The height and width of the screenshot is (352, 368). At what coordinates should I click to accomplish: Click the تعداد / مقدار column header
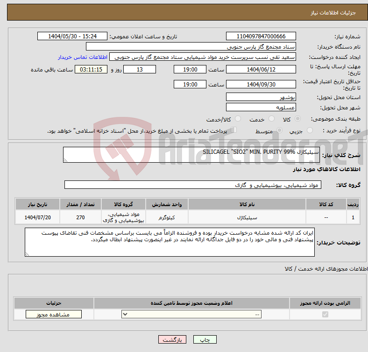point(80,204)
